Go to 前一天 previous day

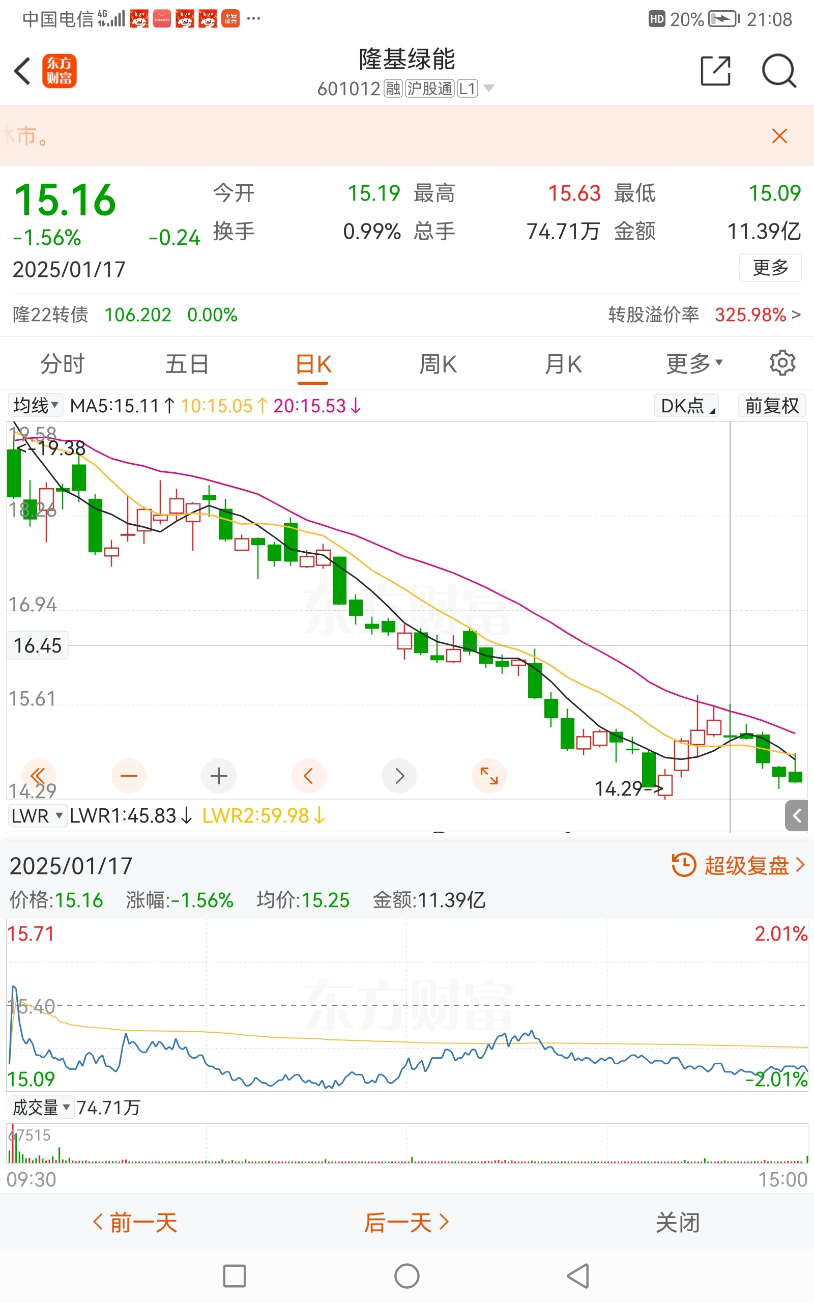[x=135, y=1223]
